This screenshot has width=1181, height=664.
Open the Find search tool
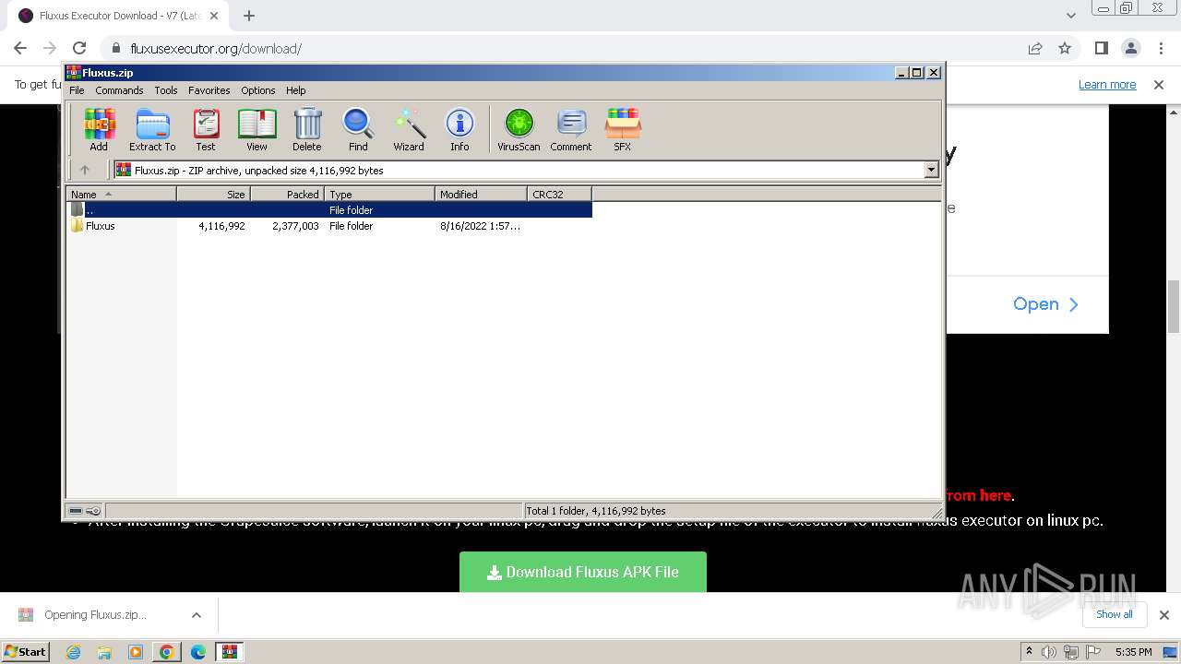[358, 129]
